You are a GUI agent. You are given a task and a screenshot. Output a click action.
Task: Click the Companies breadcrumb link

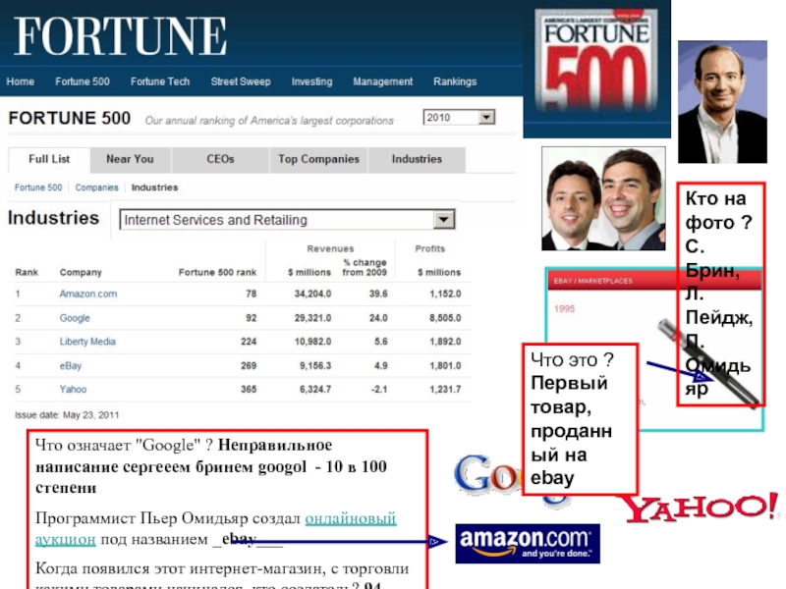click(96, 187)
